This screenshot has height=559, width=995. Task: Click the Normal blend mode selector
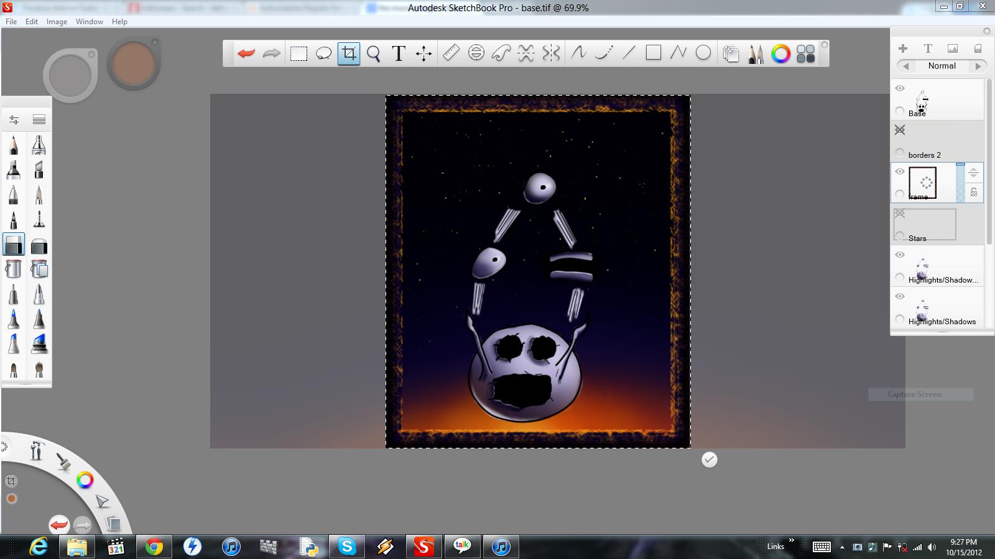(x=942, y=66)
